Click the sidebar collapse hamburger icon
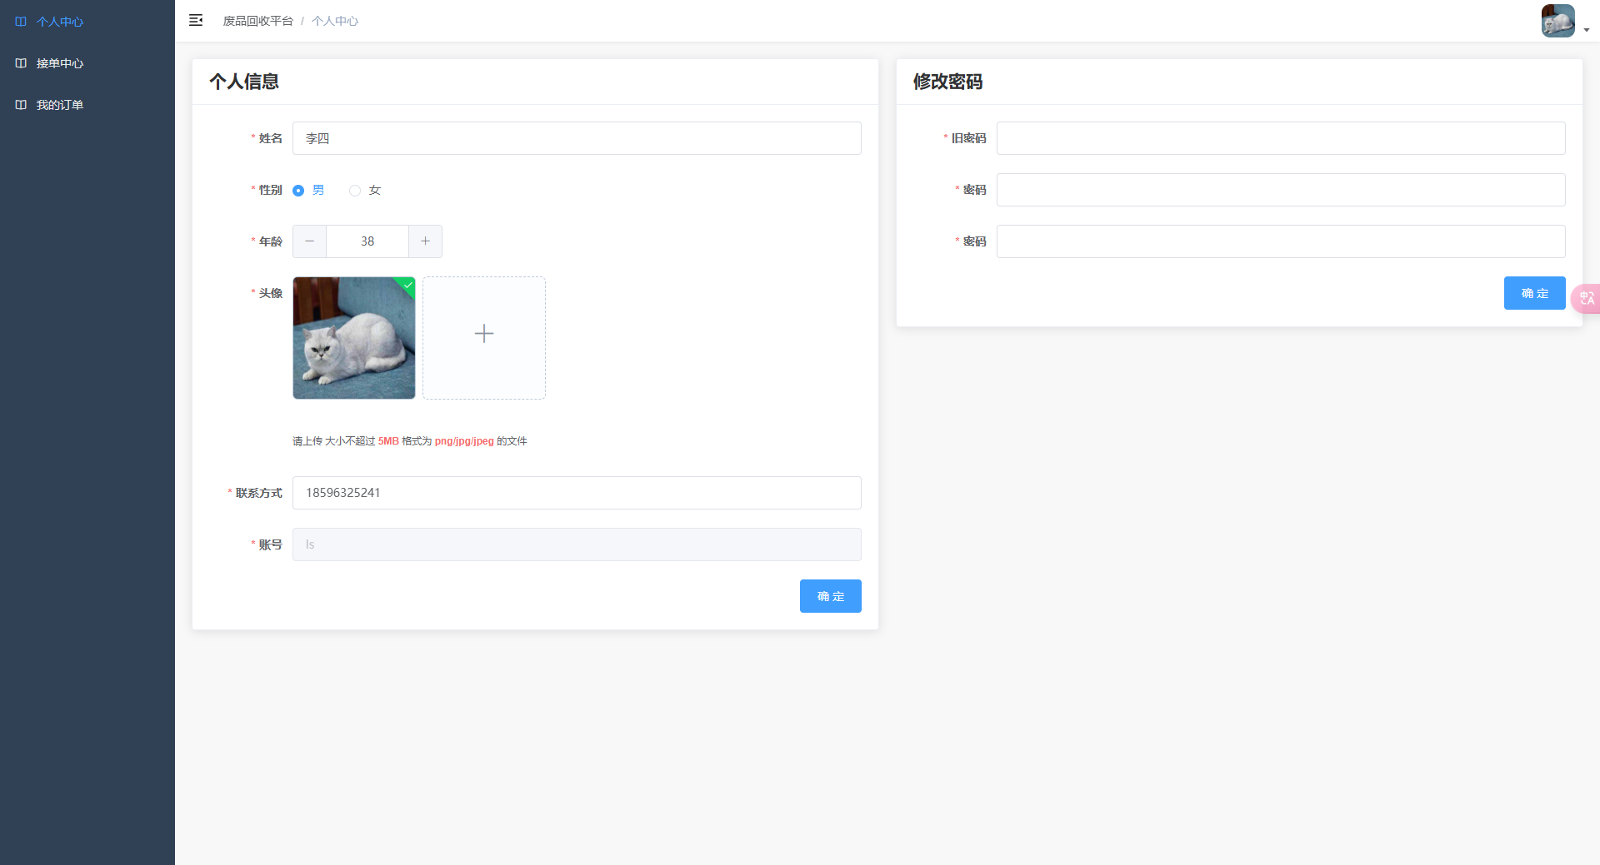Viewport: 1600px width, 865px height. (196, 21)
